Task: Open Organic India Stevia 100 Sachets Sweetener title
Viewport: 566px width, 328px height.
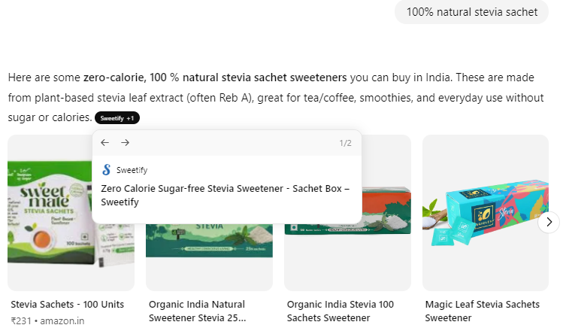Action: 341,311
